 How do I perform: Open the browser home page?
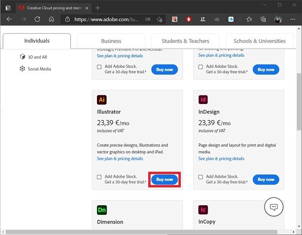[x=51, y=19]
